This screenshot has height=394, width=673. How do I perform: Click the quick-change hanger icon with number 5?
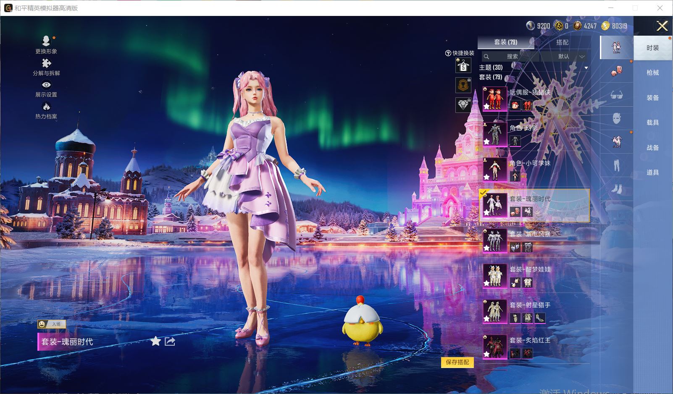(x=463, y=65)
